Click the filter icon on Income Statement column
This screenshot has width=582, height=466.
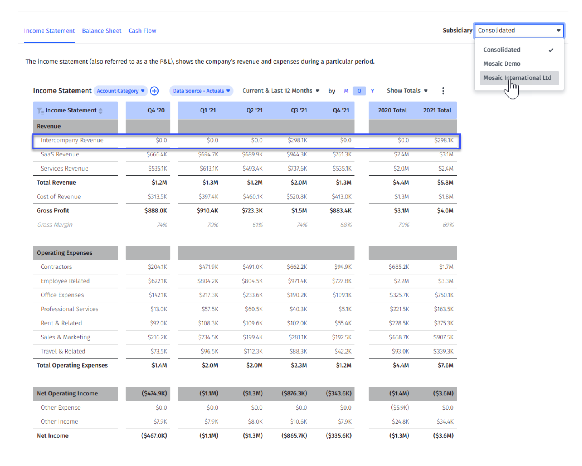pyautogui.click(x=40, y=110)
